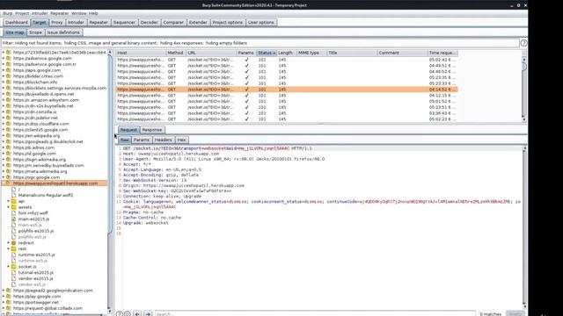Expand the cdnjs.cloudflare.com node
The image size is (563, 316).
(4, 124)
